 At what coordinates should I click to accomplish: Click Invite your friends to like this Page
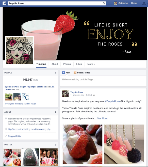(x=20, y=104)
